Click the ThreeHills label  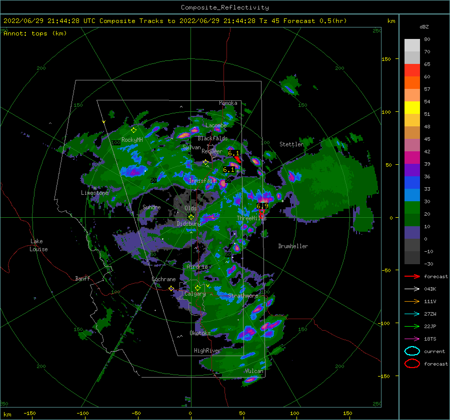251,218
